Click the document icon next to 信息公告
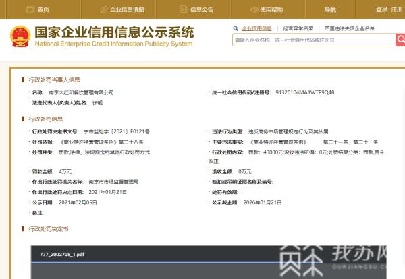The image size is (405, 279). click(183, 9)
